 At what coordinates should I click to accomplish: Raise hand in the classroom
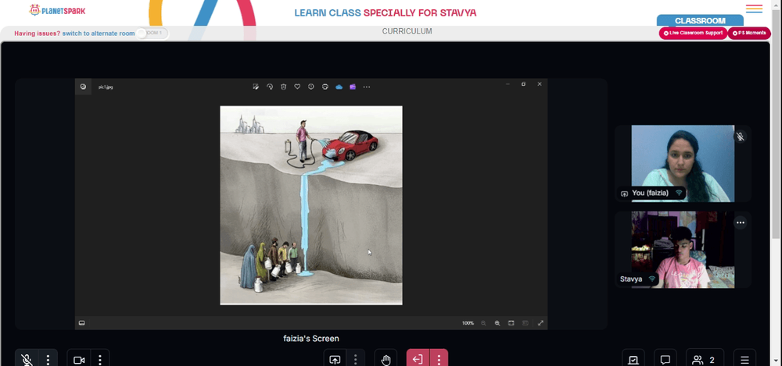point(386,360)
